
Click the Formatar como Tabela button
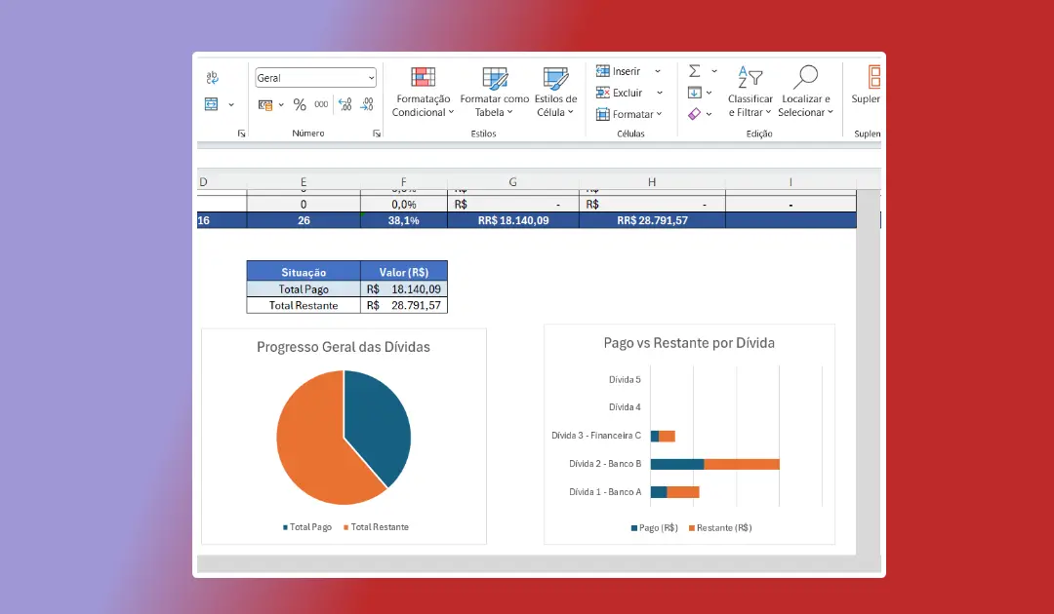coord(495,93)
